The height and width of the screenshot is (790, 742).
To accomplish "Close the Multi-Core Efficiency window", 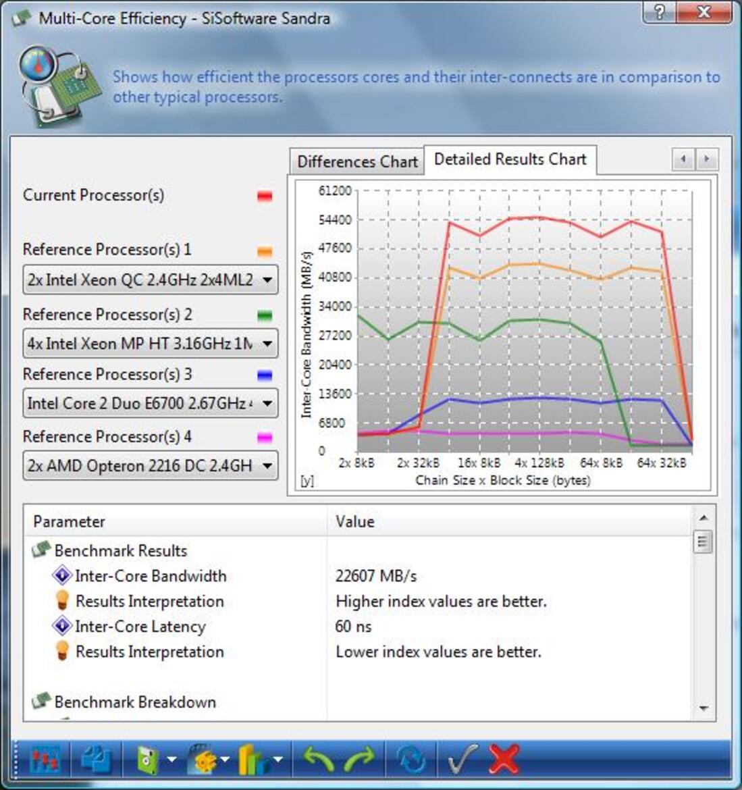I will 704,11.
